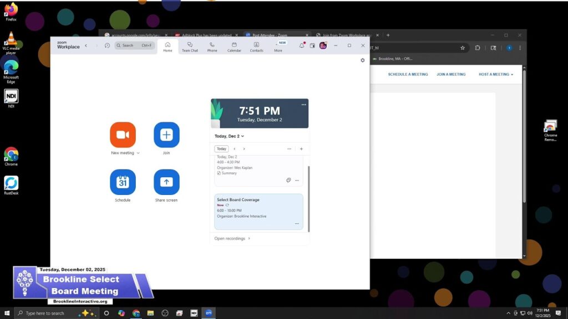The width and height of the screenshot is (568, 319).
Task: Open HOST A MEETING dropdown in browser
Action: (x=496, y=74)
